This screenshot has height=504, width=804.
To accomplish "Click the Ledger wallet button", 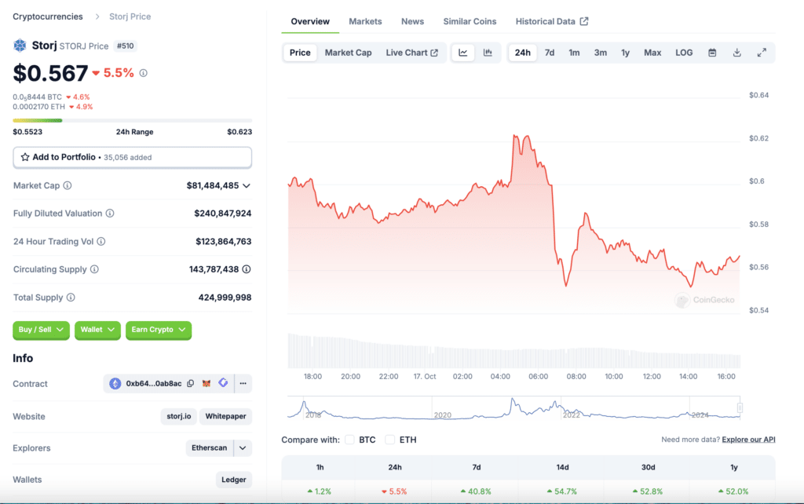I will click(234, 480).
